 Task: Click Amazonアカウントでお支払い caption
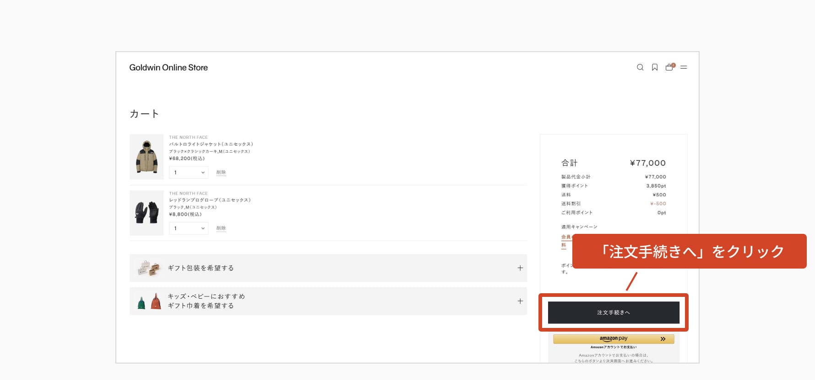[614, 347]
